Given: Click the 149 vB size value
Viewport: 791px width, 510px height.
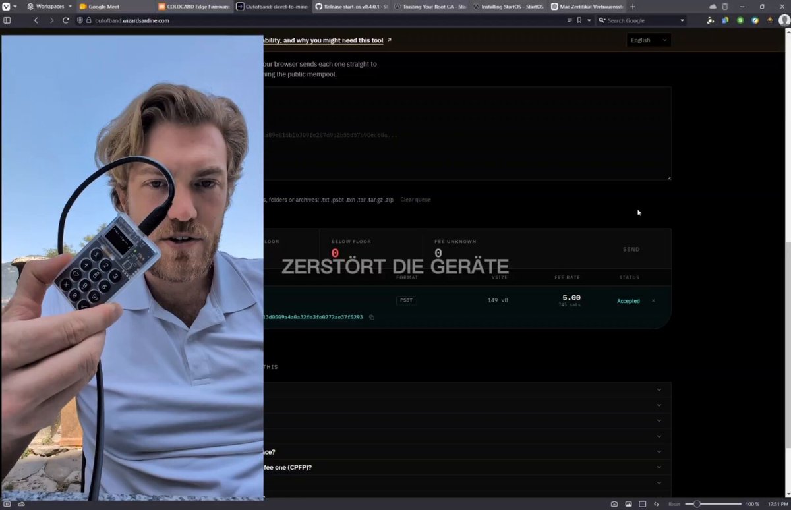Looking at the screenshot, I should (x=497, y=300).
